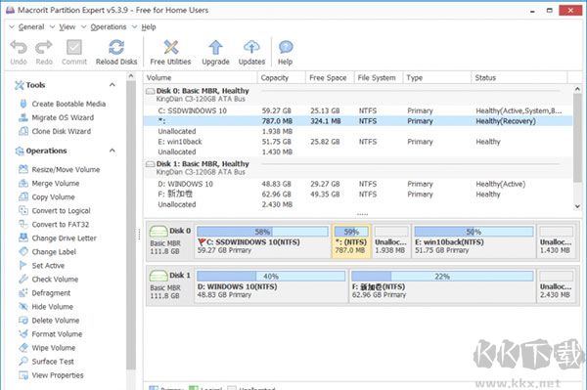Launch Clone Disk Wizard
587x390 pixels.
[x=55, y=131]
